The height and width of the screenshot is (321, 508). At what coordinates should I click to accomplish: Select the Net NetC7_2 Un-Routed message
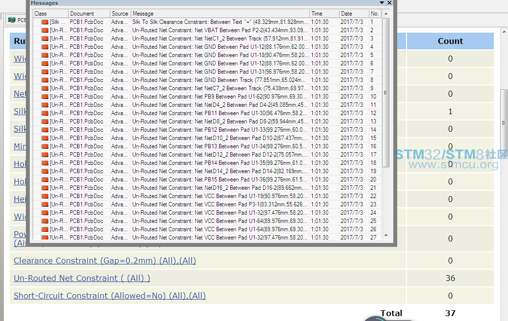[x=207, y=88]
